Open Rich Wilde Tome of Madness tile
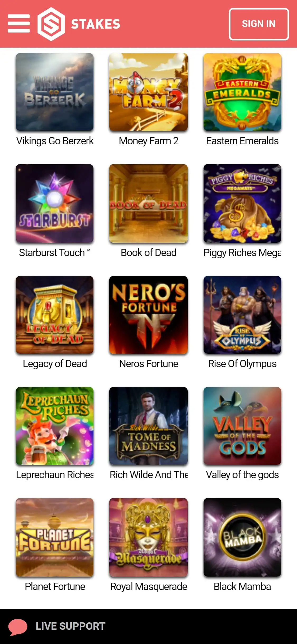The width and height of the screenshot is (297, 644). click(149, 426)
